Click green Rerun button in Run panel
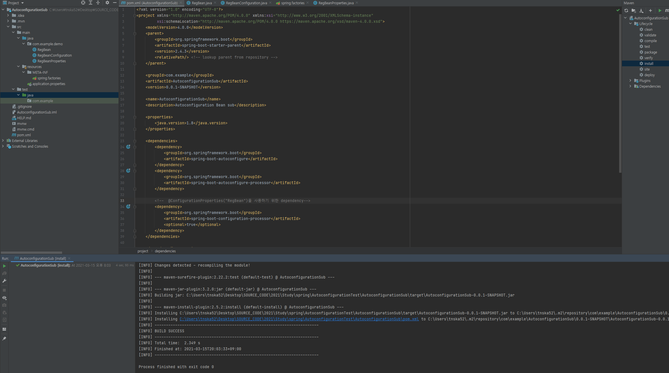669x373 pixels. click(4, 266)
